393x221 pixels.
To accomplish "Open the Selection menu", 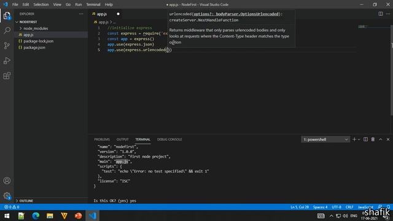I will click(x=41, y=4).
